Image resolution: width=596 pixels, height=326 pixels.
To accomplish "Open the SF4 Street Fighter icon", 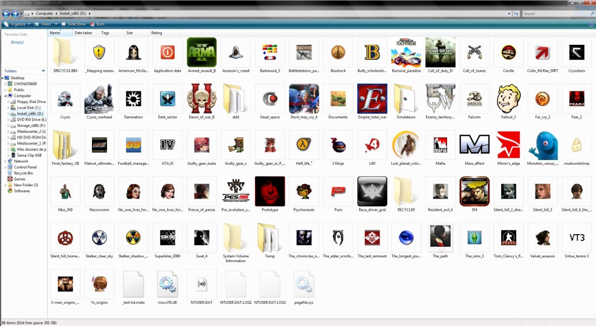I will 474,192.
